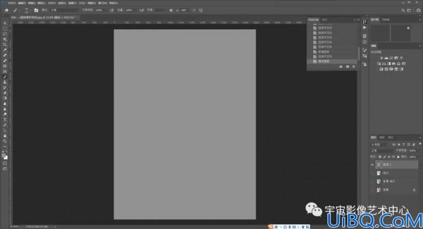
Task: Toggle pressure for opacity button
Action: tap(112, 10)
